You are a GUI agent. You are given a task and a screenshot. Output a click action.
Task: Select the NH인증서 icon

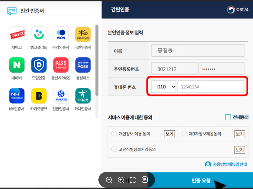[17, 96]
